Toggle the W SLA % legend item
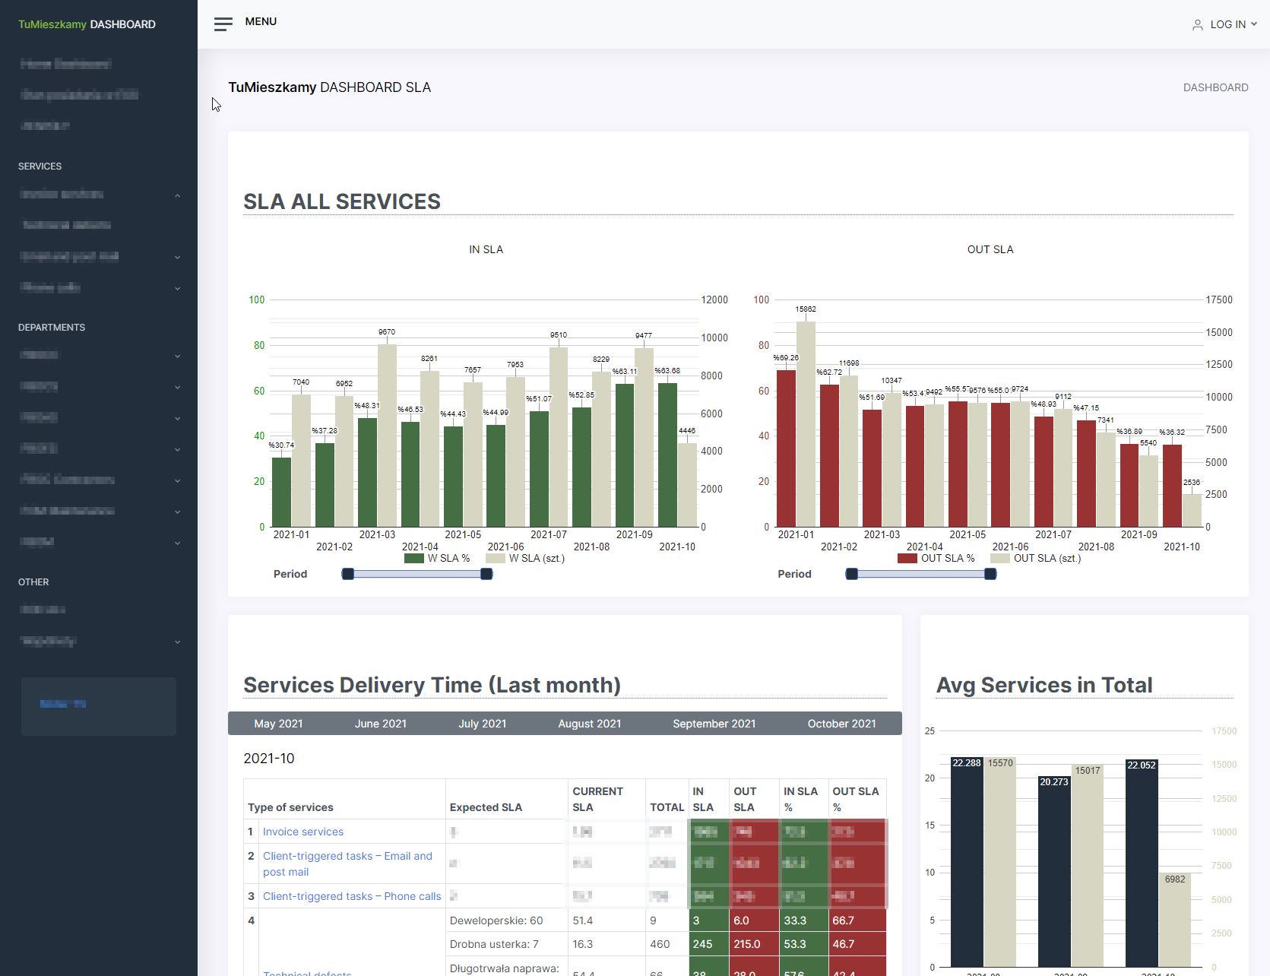This screenshot has width=1270, height=976. 438,558
